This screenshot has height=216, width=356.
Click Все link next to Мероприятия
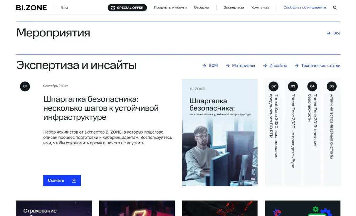point(334,33)
